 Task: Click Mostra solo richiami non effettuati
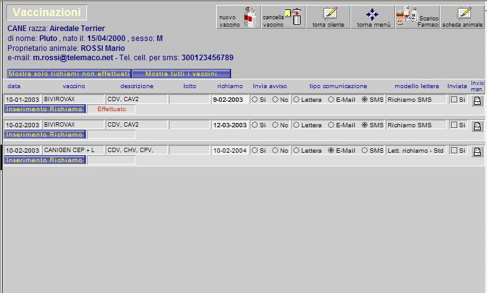[69, 73]
